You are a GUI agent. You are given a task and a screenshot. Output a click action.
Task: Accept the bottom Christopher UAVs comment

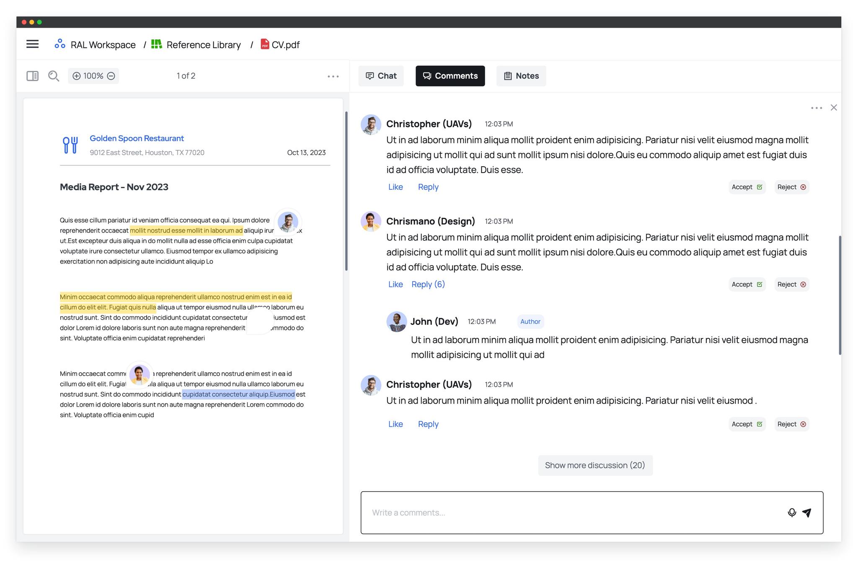tap(747, 424)
